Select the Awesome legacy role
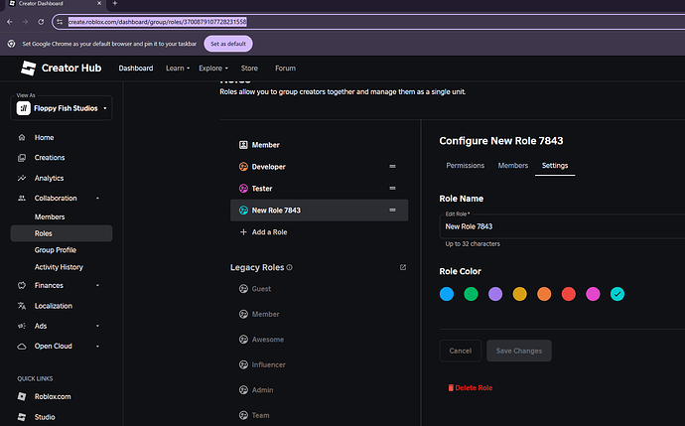 pyautogui.click(x=267, y=340)
